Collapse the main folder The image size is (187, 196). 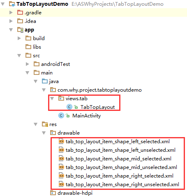pos(28,73)
